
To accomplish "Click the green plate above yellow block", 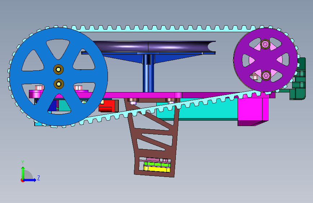I will pyautogui.click(x=157, y=164).
